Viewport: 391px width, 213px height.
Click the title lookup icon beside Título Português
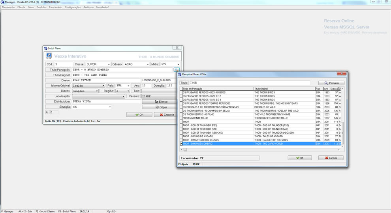coord(177,70)
